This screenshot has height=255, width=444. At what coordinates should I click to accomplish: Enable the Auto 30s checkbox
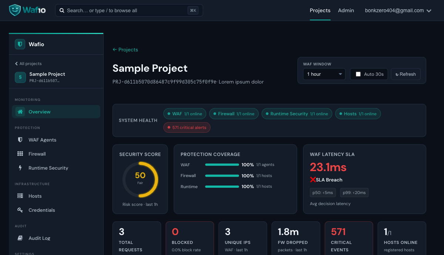pos(358,74)
